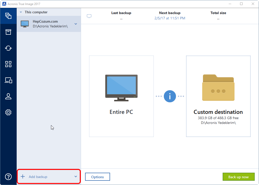
Task: Open the Account person icon
Action: 8,96
